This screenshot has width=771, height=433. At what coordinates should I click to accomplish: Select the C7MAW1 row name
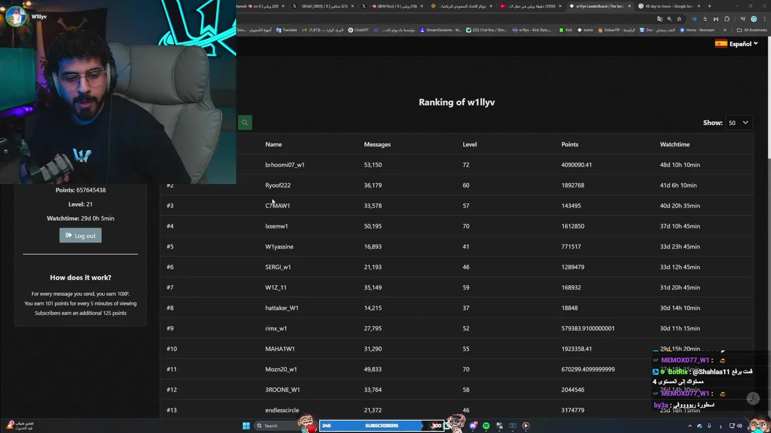click(277, 206)
